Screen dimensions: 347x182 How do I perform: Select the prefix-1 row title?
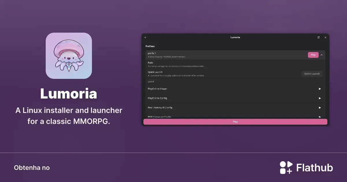152,53
